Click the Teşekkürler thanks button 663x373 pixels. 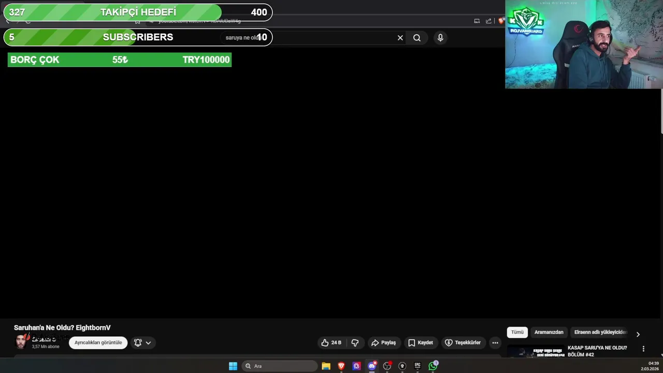pyautogui.click(x=463, y=342)
